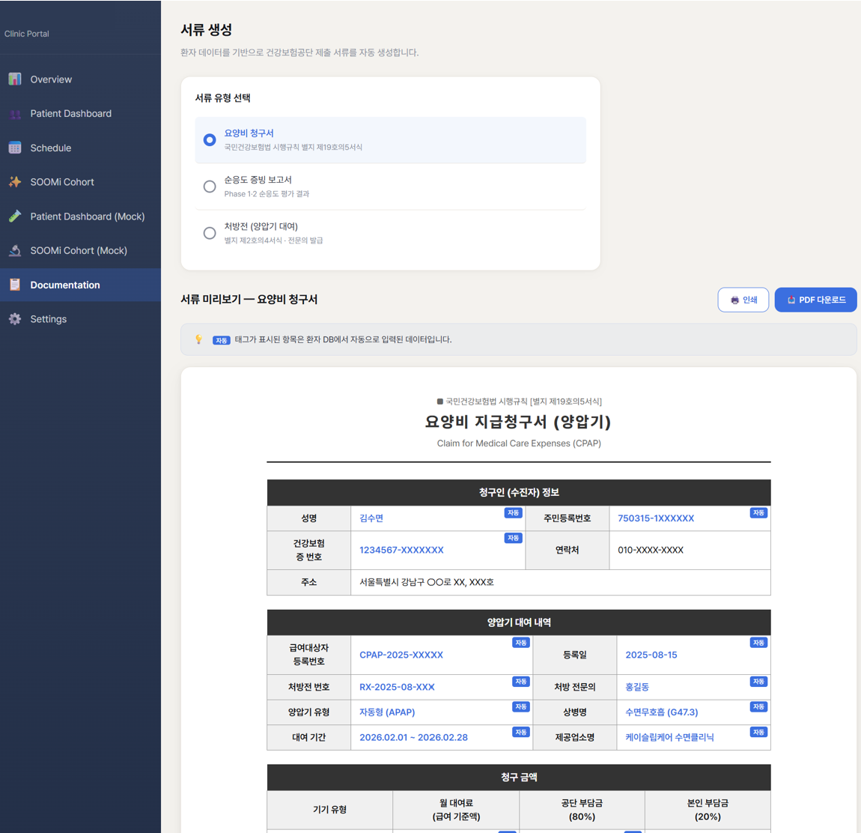Choose the 처방전 (양압기 대여) radio option
This screenshot has width=861, height=833.
pos(210,233)
